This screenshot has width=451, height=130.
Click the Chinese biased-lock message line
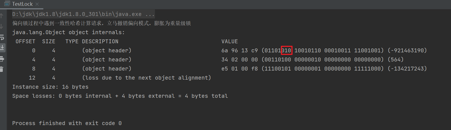coord(102,23)
